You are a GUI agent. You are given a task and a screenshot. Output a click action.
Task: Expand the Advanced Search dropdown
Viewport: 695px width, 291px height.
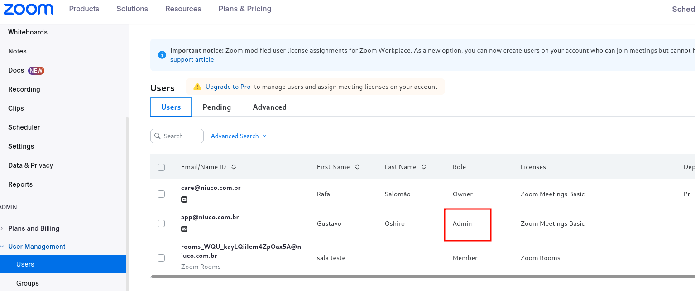[239, 136]
